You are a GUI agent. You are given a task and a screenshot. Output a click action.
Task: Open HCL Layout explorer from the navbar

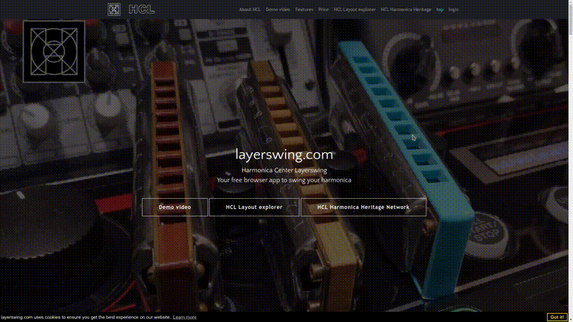point(355,10)
